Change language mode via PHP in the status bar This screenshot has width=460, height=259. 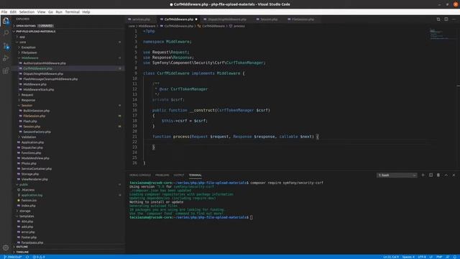coord(439,257)
